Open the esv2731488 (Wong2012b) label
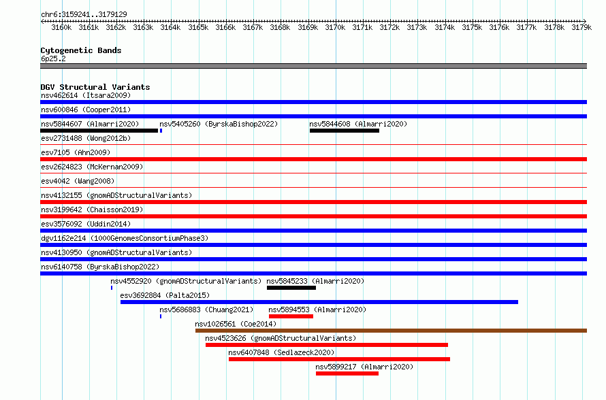606x400 pixels. [86, 138]
